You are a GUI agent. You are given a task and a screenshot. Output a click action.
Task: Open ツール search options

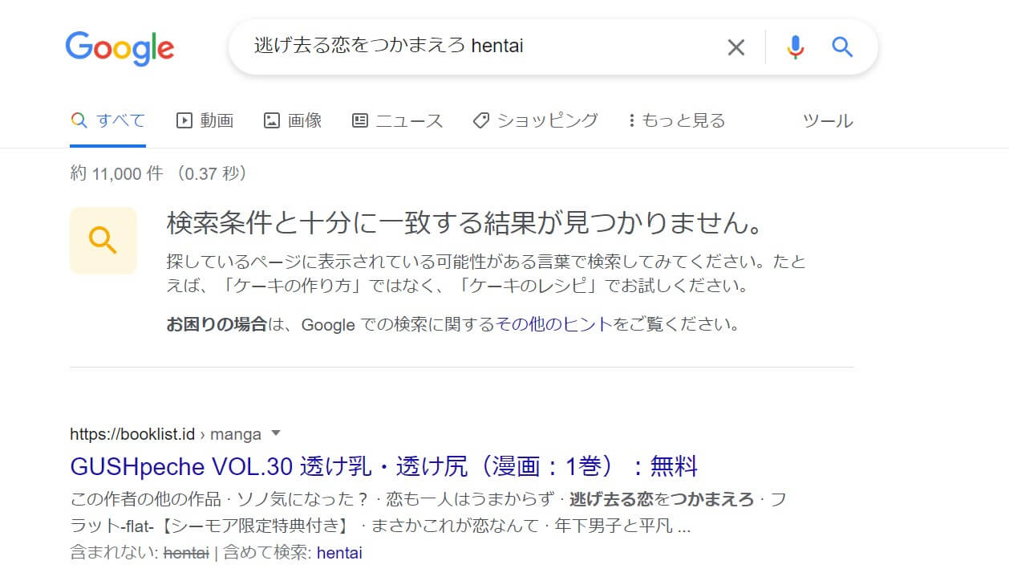click(x=828, y=121)
